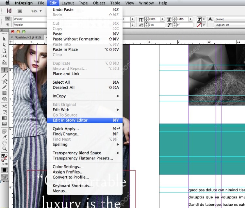Open the Edit With submenu
This screenshot has width=245, height=208.
pyautogui.click(x=85, y=110)
